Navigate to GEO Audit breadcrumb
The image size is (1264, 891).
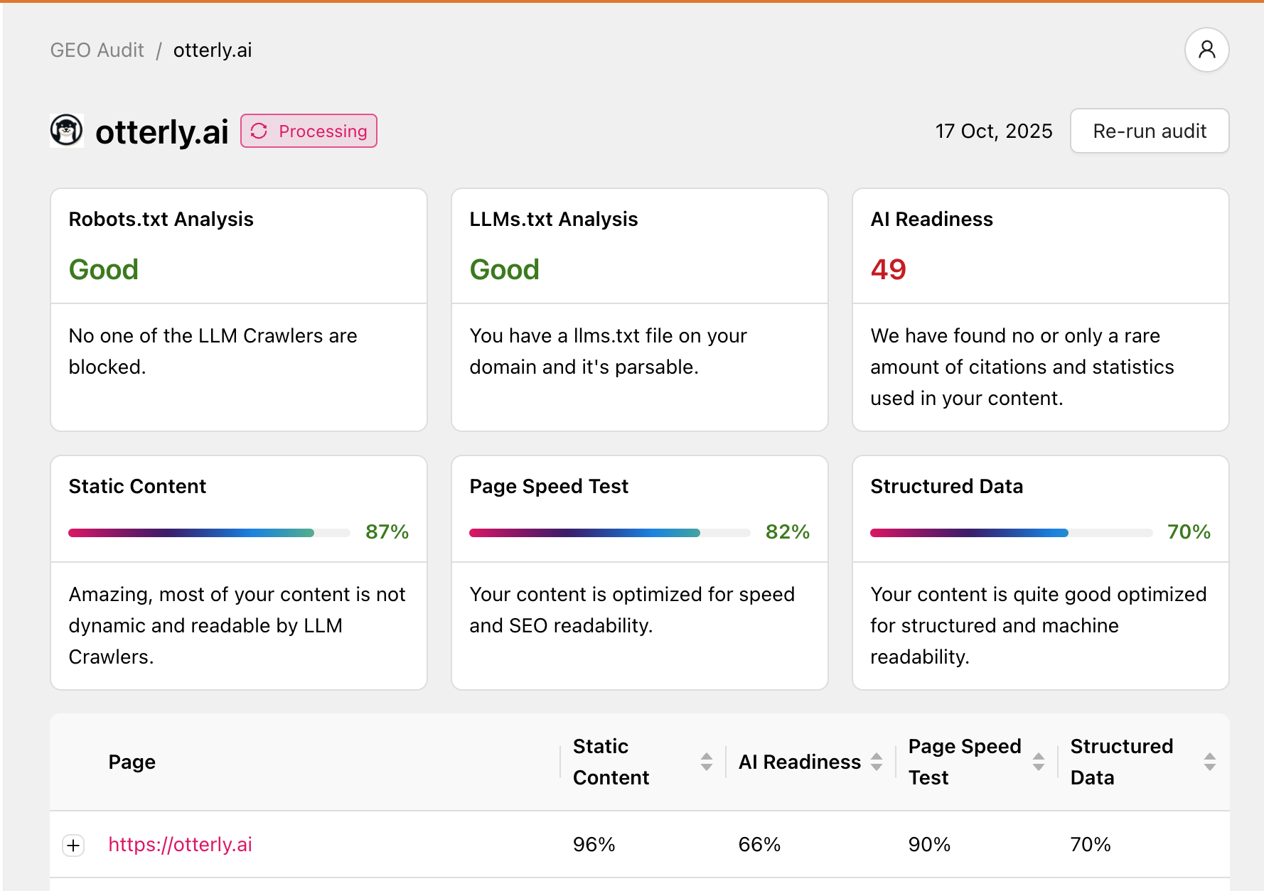(x=97, y=50)
